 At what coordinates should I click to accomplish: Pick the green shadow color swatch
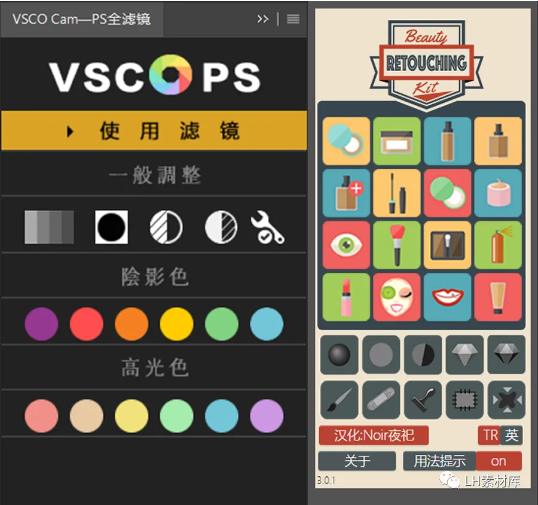coord(222,324)
